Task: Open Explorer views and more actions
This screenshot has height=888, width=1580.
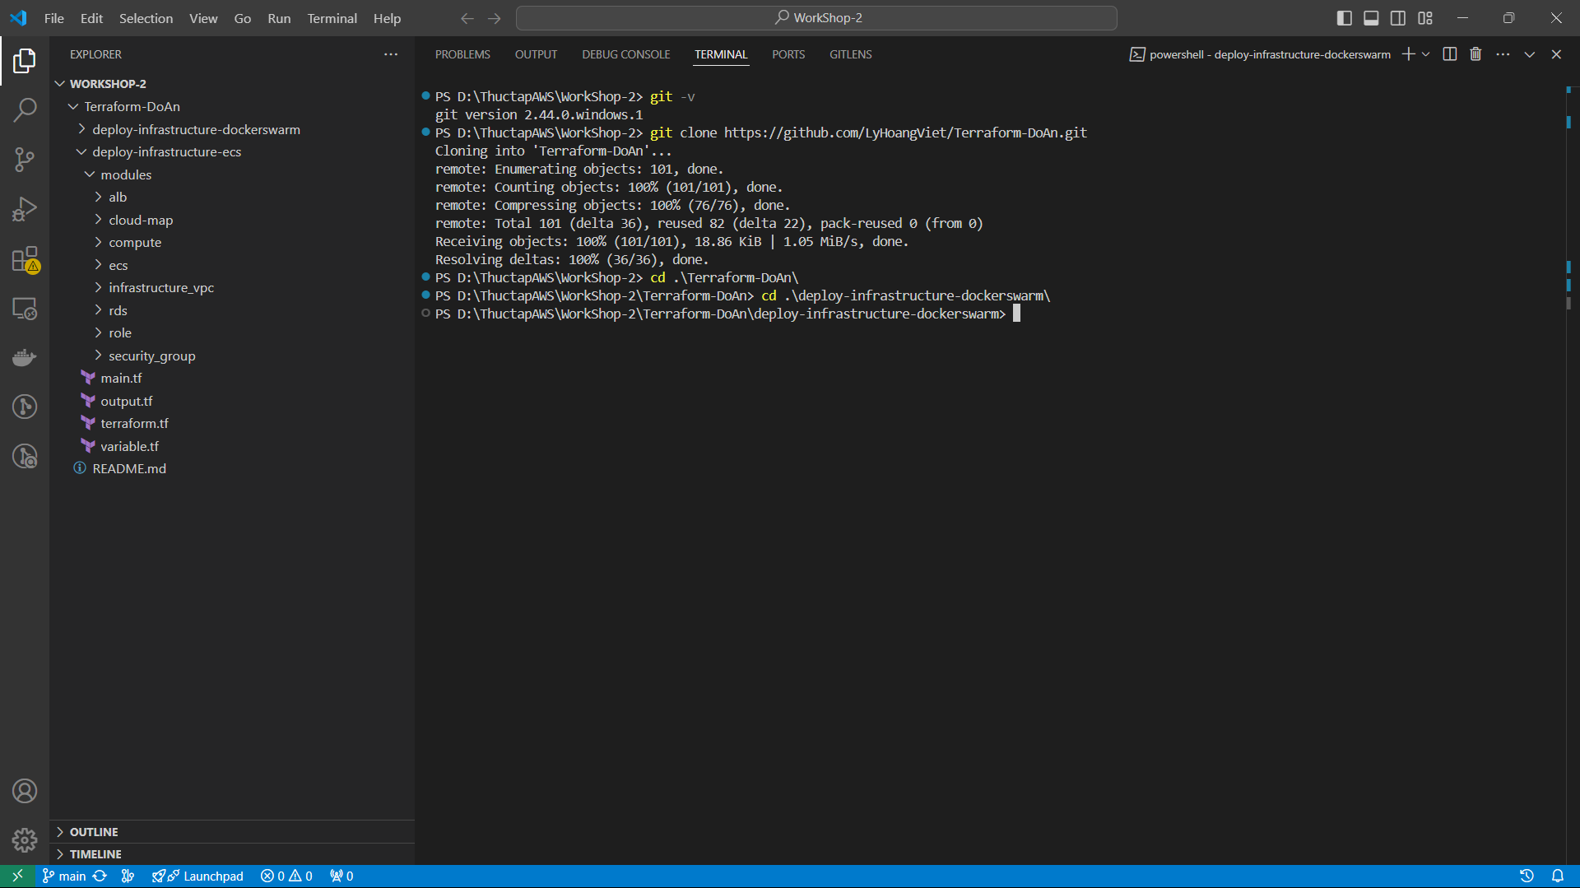Action: [391, 54]
